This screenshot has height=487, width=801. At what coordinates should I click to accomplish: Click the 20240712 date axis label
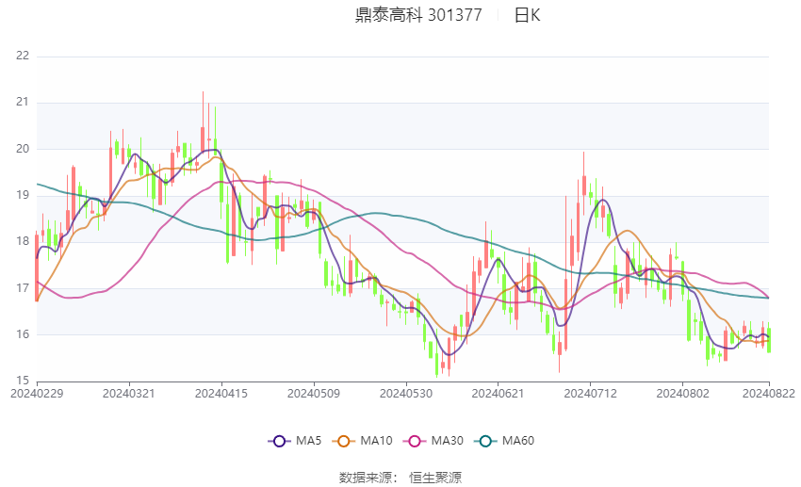click(x=591, y=394)
